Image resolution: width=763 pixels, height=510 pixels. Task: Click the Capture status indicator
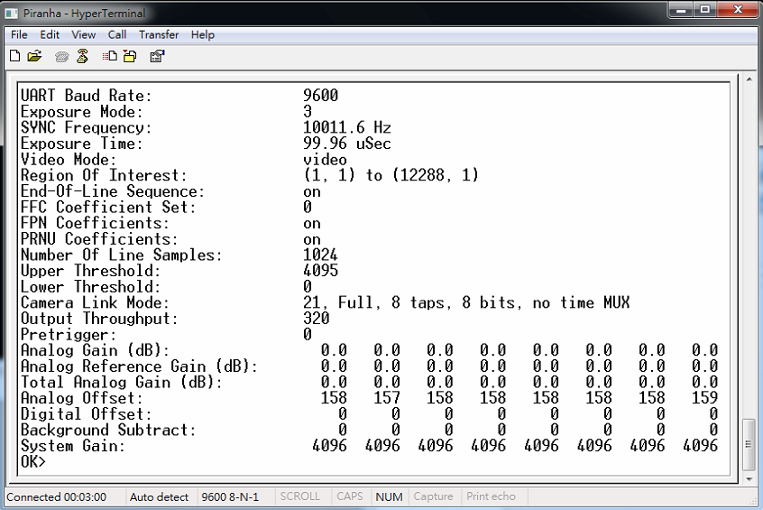(434, 496)
